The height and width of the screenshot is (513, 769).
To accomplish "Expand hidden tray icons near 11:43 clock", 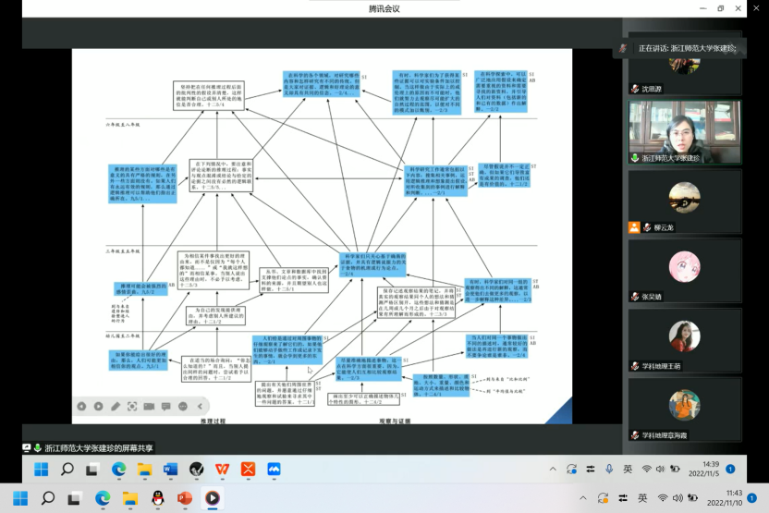I will tap(582, 498).
